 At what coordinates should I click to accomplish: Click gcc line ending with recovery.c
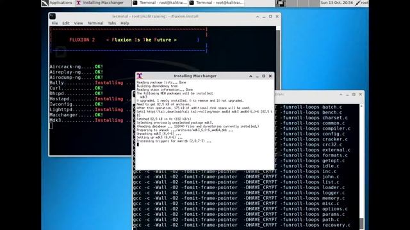pos(242,225)
